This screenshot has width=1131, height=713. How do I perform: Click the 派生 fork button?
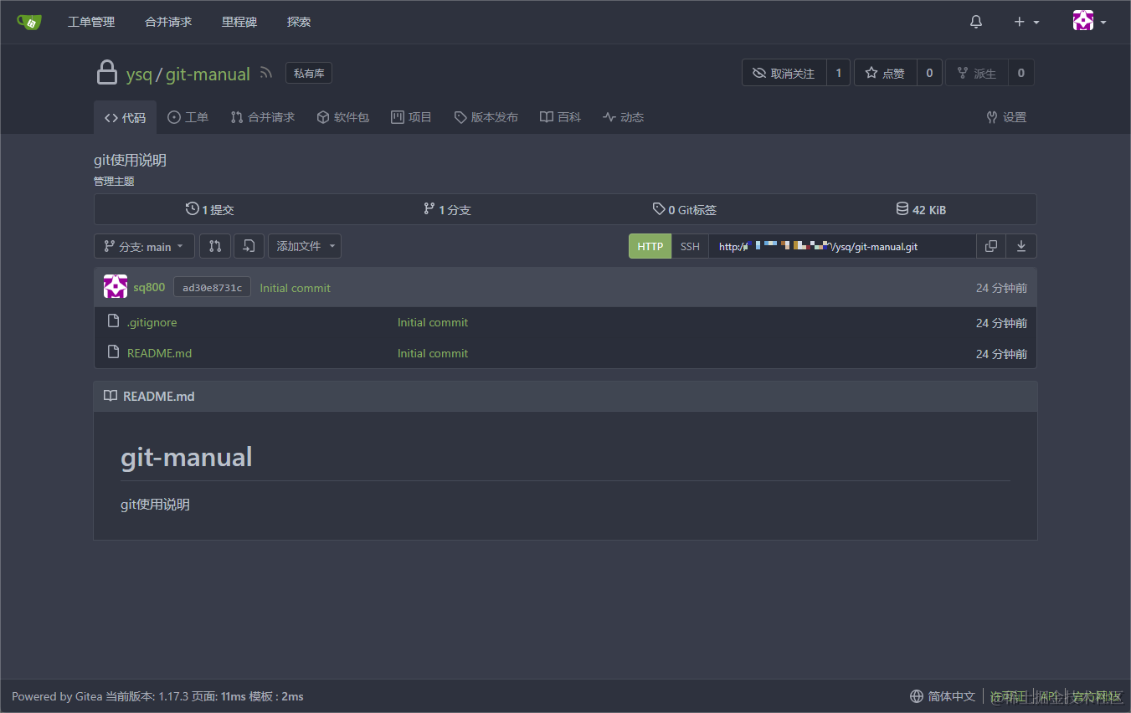tap(977, 73)
